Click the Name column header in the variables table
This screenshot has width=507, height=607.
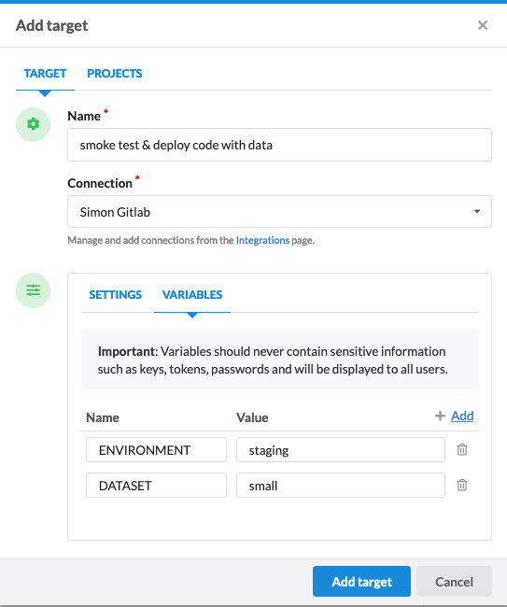103,417
